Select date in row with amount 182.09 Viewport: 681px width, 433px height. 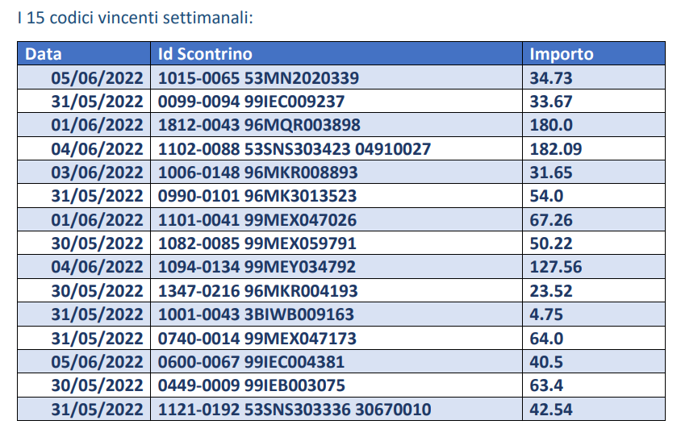tap(98, 149)
